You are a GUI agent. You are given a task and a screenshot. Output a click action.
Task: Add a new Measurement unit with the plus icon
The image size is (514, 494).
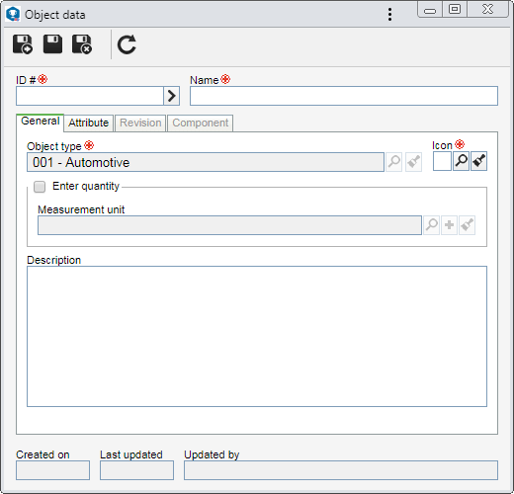point(449,225)
